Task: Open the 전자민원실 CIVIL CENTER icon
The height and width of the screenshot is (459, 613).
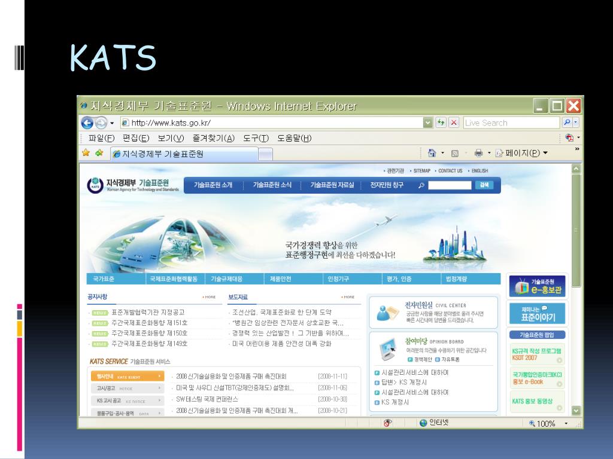Action: point(387,313)
